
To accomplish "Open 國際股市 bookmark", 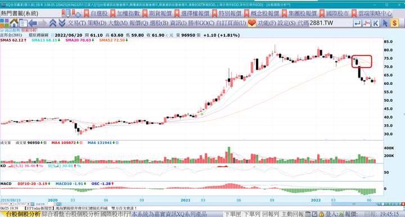I will tap(335, 13).
